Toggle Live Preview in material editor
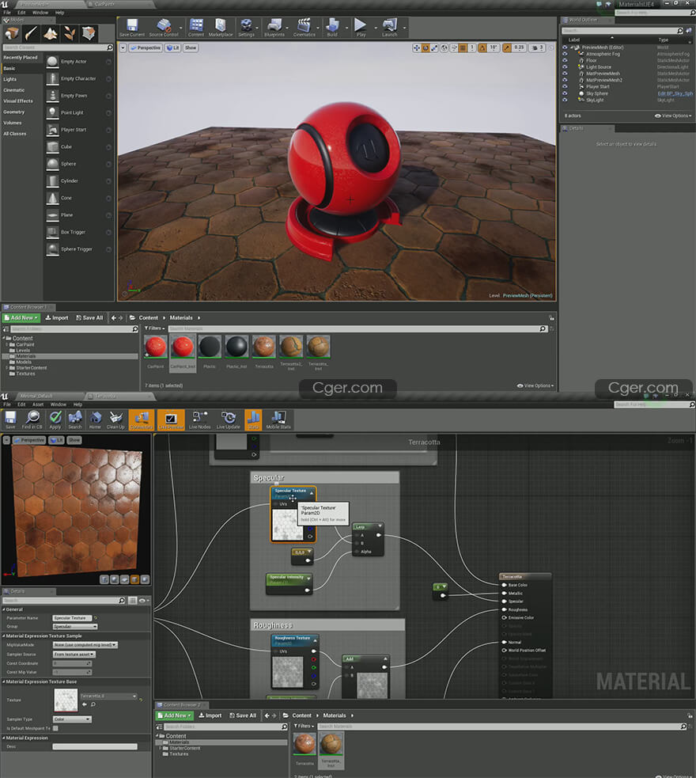This screenshot has height=778, width=696. click(x=171, y=419)
